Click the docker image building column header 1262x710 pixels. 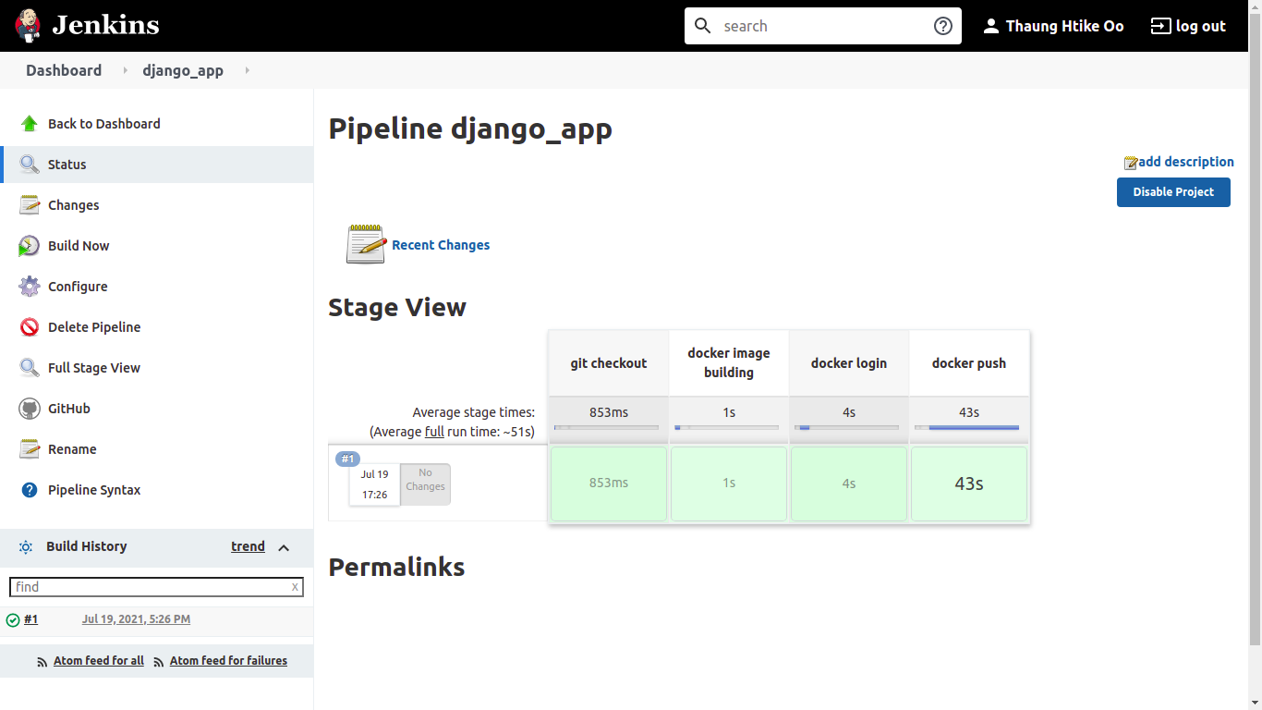point(729,363)
